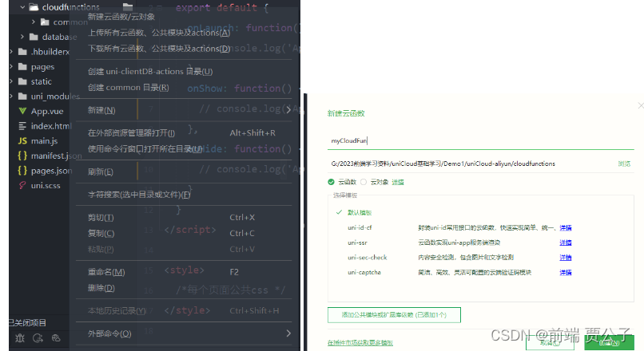
Task: Click 添加公共模块或扩展库依赖 button
Action: pyautogui.click(x=394, y=315)
